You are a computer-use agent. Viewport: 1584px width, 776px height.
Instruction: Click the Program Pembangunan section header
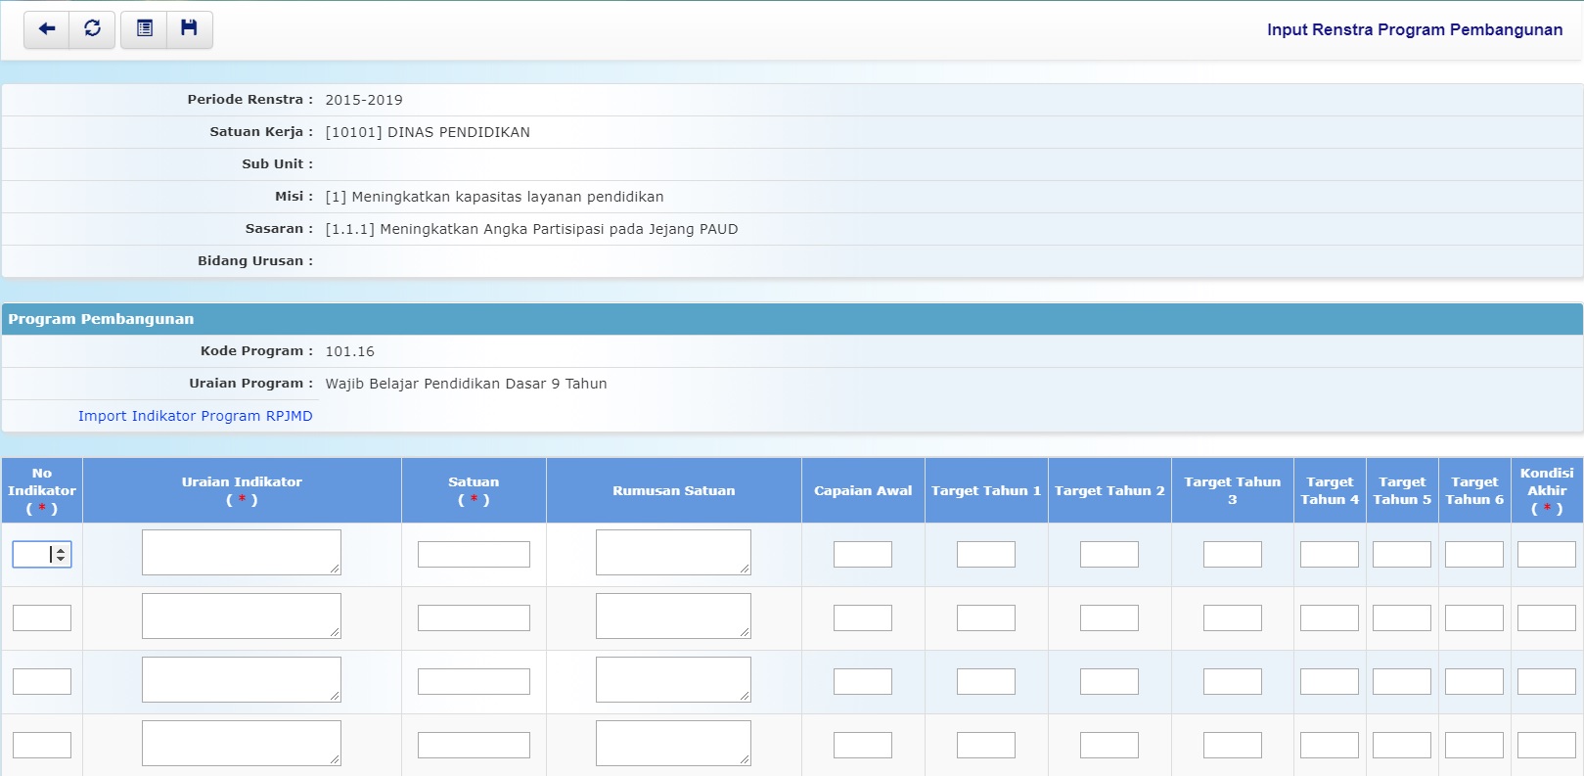point(792,319)
